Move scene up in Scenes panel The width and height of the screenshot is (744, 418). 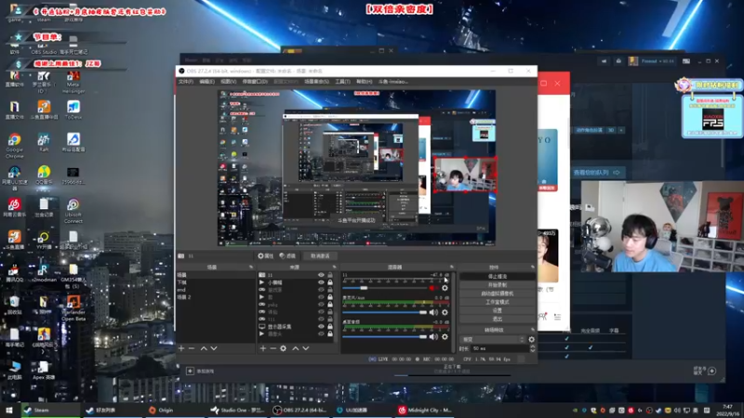click(x=204, y=348)
